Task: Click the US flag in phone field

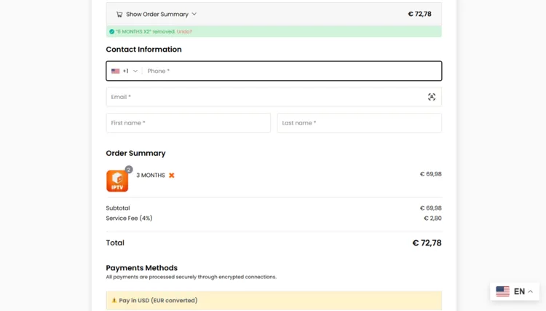Action: (116, 71)
